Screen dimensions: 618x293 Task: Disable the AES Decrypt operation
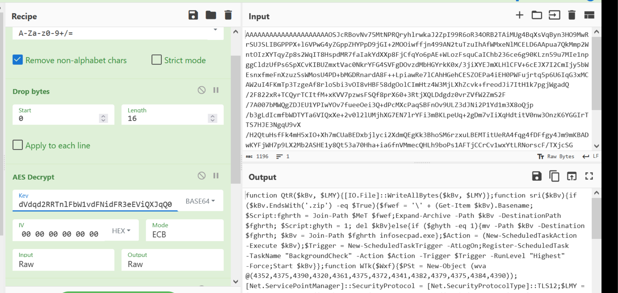[x=202, y=176]
